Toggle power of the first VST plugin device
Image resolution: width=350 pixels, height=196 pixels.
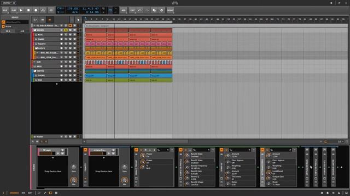click(x=136, y=150)
